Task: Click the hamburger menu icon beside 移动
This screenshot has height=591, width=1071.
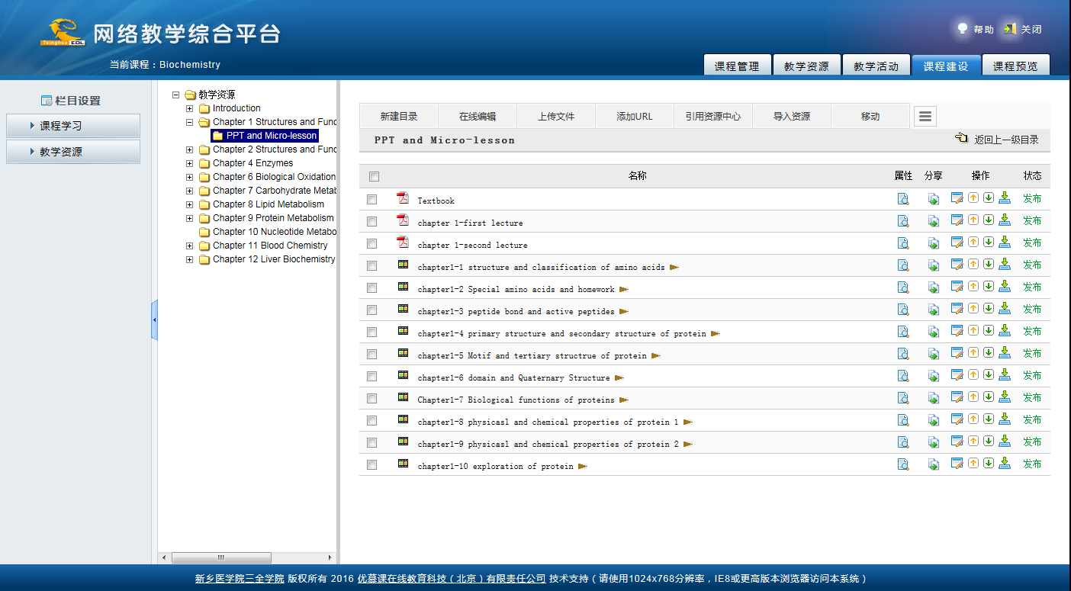Action: [925, 117]
